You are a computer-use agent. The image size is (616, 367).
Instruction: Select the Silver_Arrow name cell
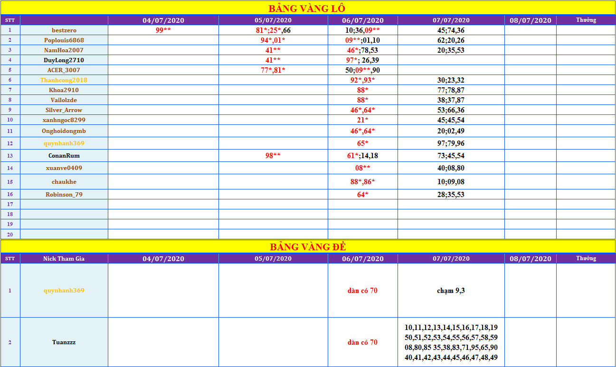pyautogui.click(x=64, y=110)
